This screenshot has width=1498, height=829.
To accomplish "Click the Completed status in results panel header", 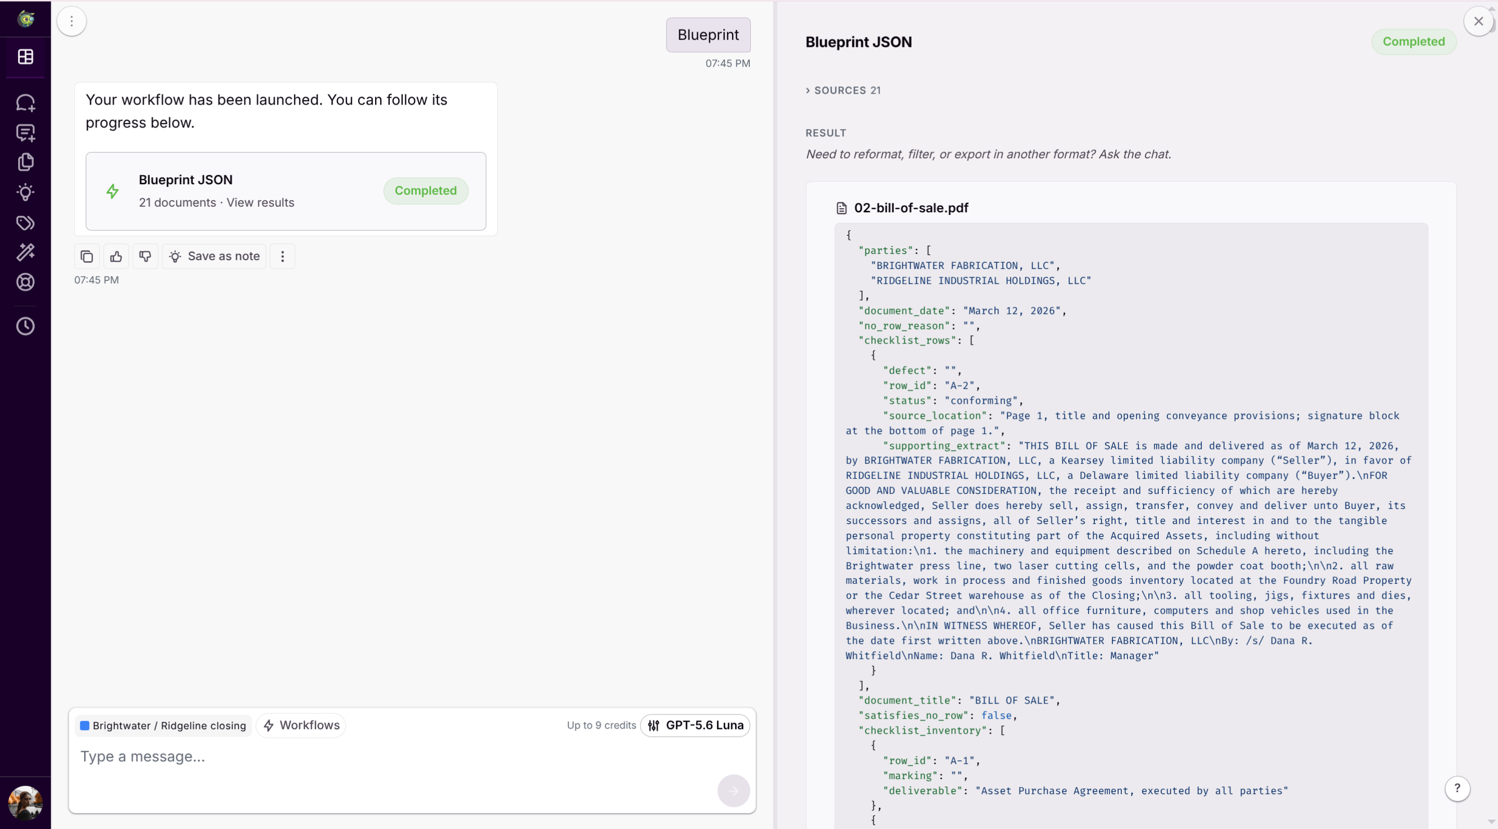I will coord(1414,42).
